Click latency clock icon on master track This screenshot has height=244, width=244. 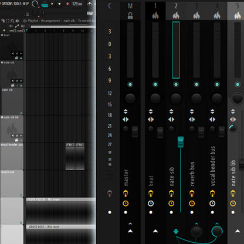126,204
